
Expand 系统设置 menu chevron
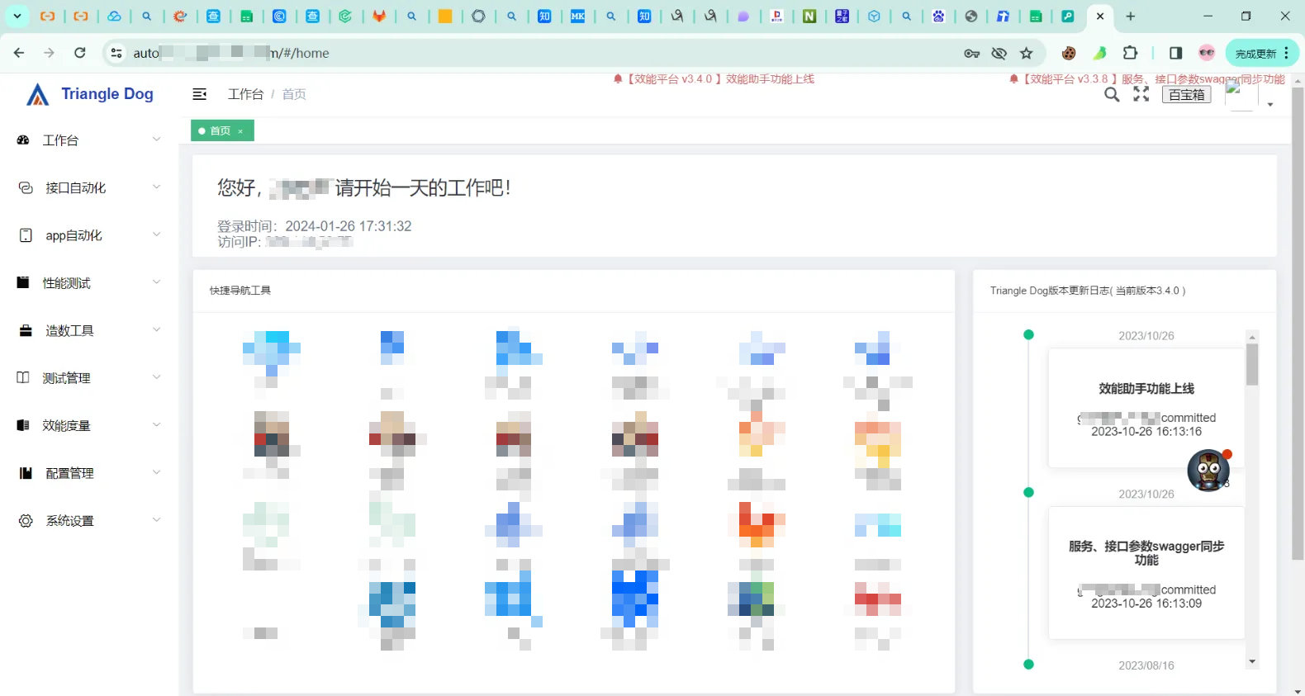click(156, 520)
